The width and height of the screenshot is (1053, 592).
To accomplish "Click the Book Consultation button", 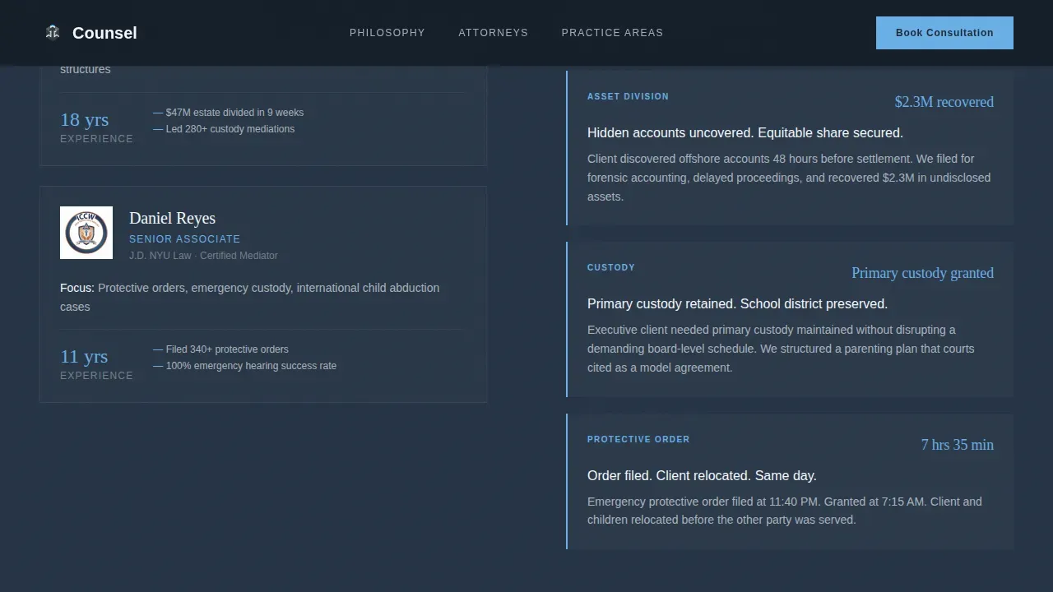I will (944, 33).
